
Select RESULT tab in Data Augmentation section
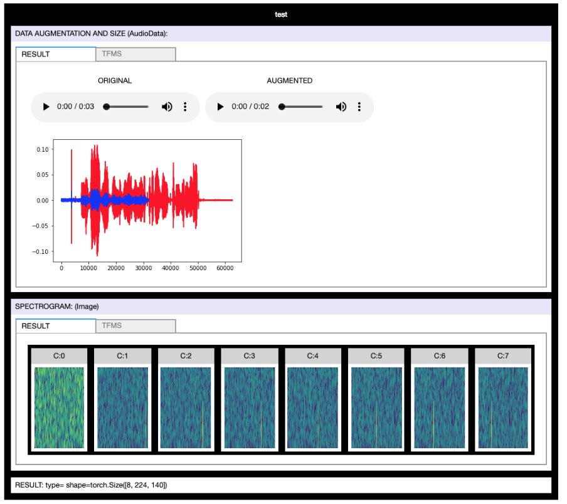[x=56, y=54]
